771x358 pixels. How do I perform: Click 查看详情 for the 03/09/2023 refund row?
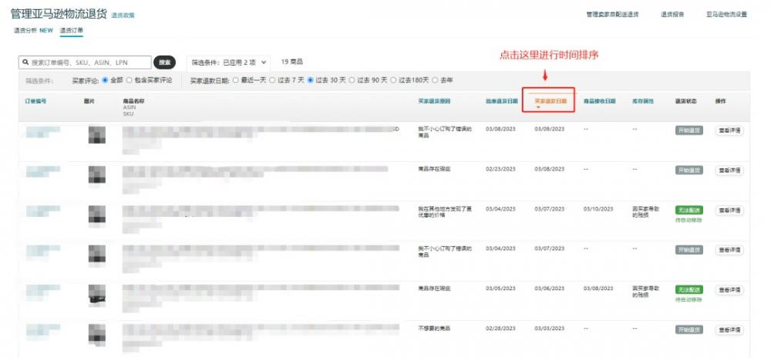(x=729, y=130)
